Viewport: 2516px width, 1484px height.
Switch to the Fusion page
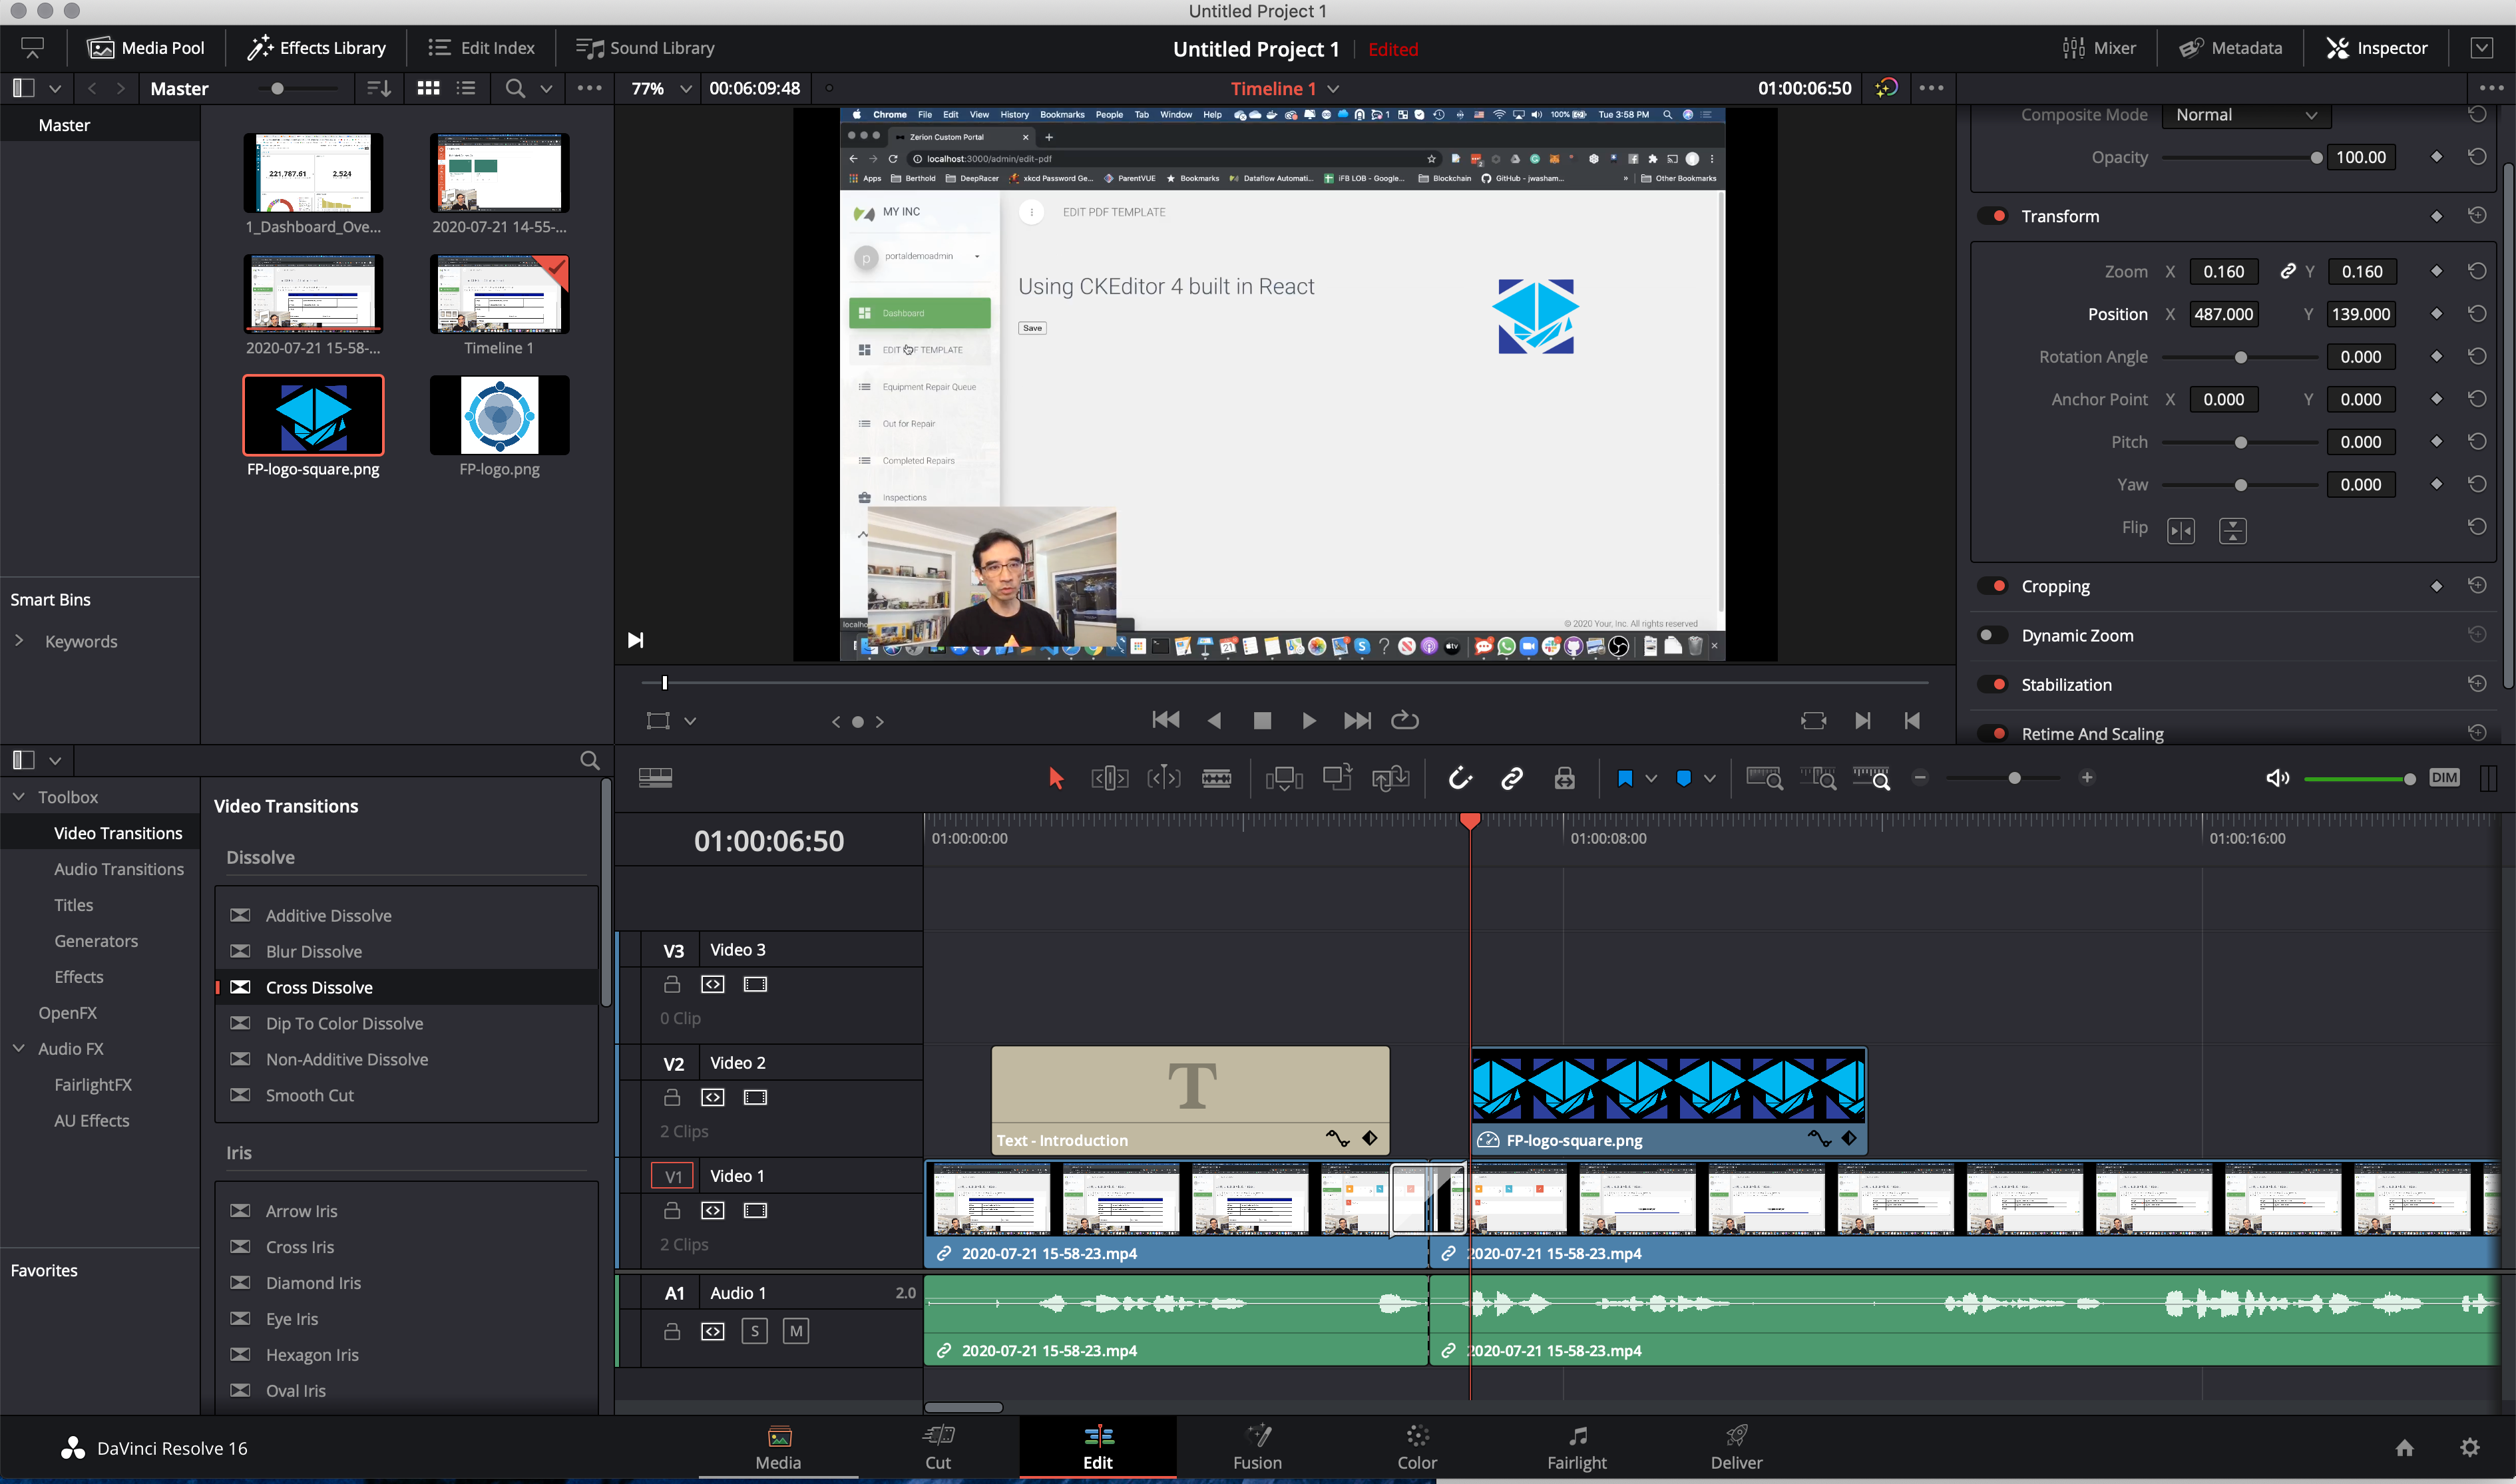click(x=1257, y=1447)
